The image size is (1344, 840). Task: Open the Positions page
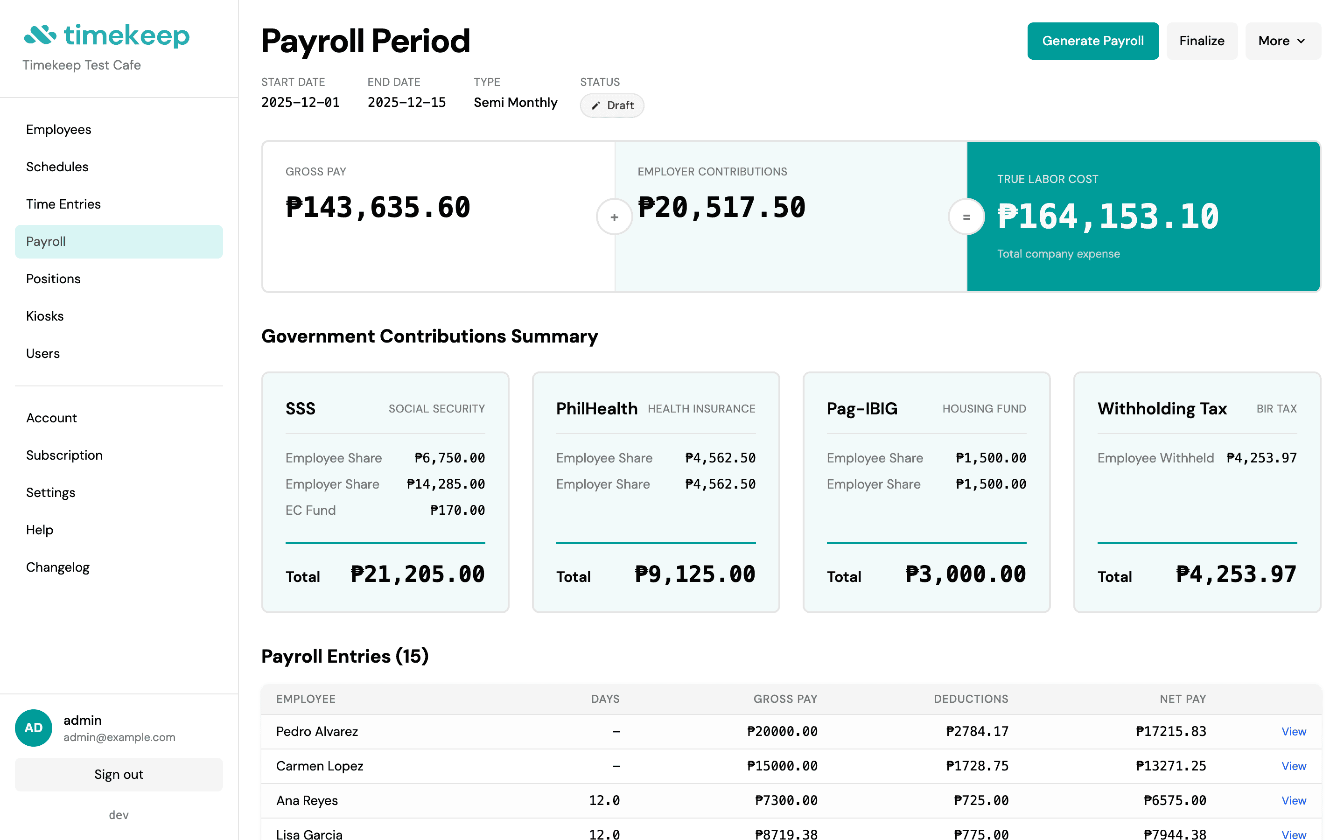[x=53, y=278]
